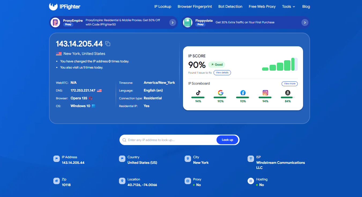The width and height of the screenshot is (362, 197).
Task: Click the Look up button
Action: point(227,140)
